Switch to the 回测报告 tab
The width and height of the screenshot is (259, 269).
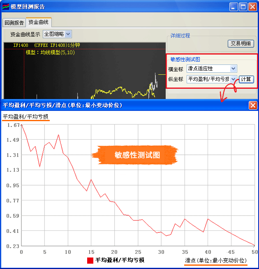point(14,23)
